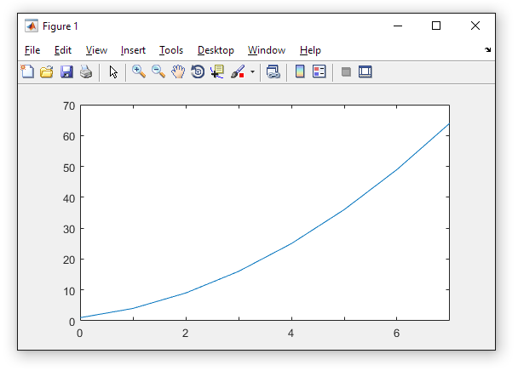518x371 pixels.
Task: Open the View menu
Action: coord(96,50)
